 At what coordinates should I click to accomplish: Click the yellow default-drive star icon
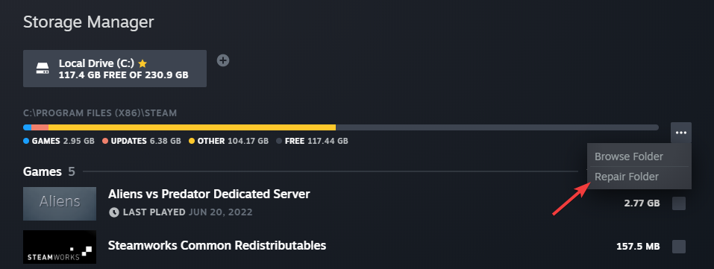click(x=143, y=63)
